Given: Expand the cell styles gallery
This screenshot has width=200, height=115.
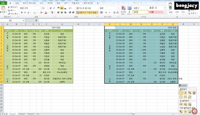Looking at the screenshot, I should 165,13.
